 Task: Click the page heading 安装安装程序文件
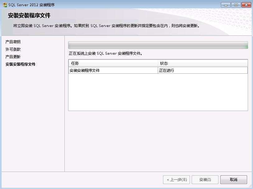click(x=29, y=16)
